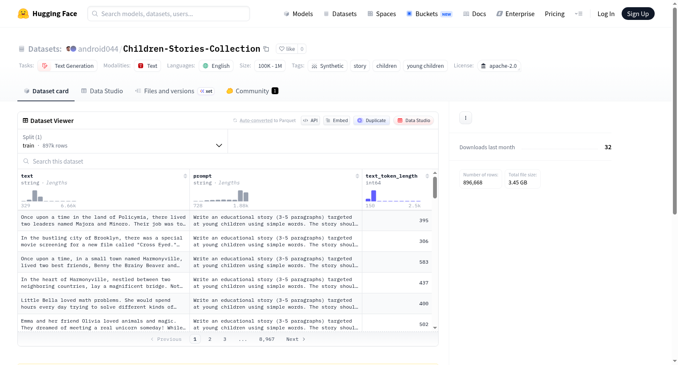Screen dimensions: 678x365
Task: Click the Text modality tag
Action: point(147,66)
